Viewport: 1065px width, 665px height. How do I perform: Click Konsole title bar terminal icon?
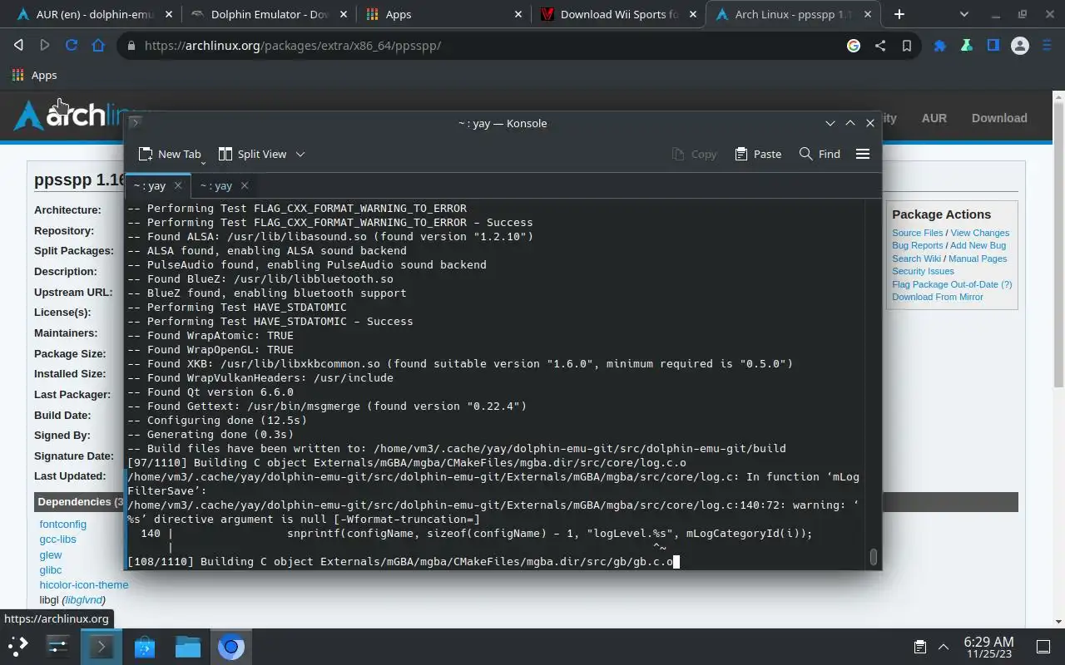pos(135,122)
